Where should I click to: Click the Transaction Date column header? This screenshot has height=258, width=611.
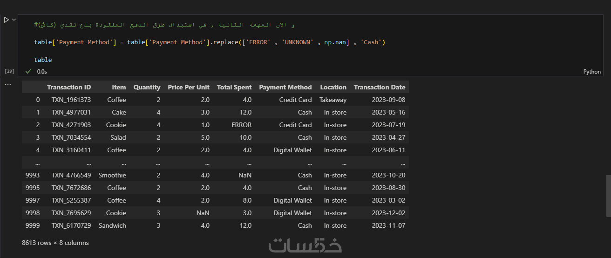pos(380,87)
